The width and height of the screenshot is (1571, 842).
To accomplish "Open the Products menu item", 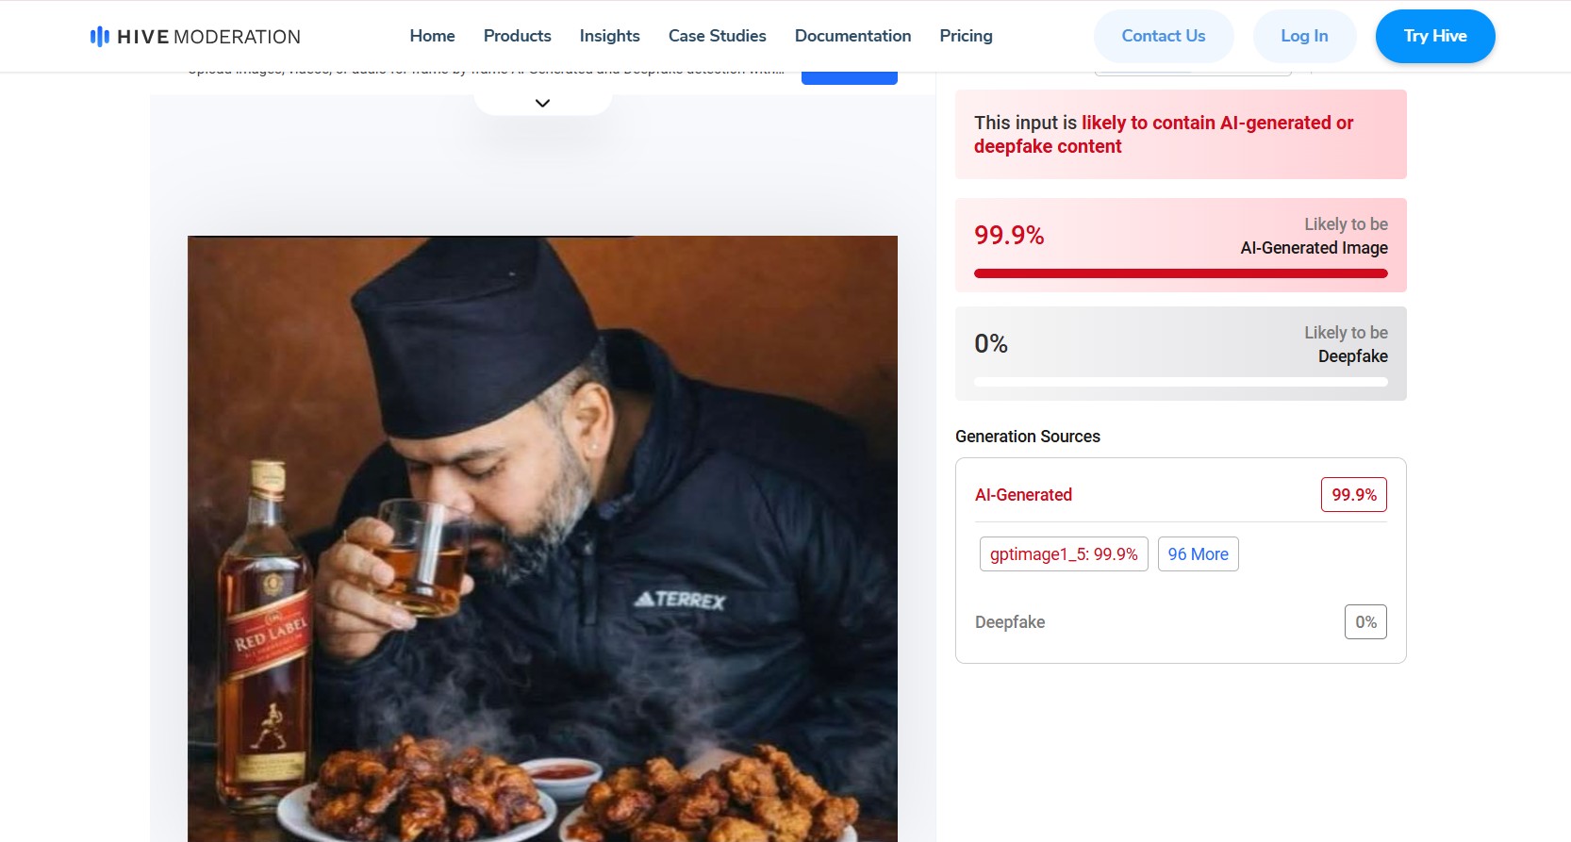I will point(517,36).
